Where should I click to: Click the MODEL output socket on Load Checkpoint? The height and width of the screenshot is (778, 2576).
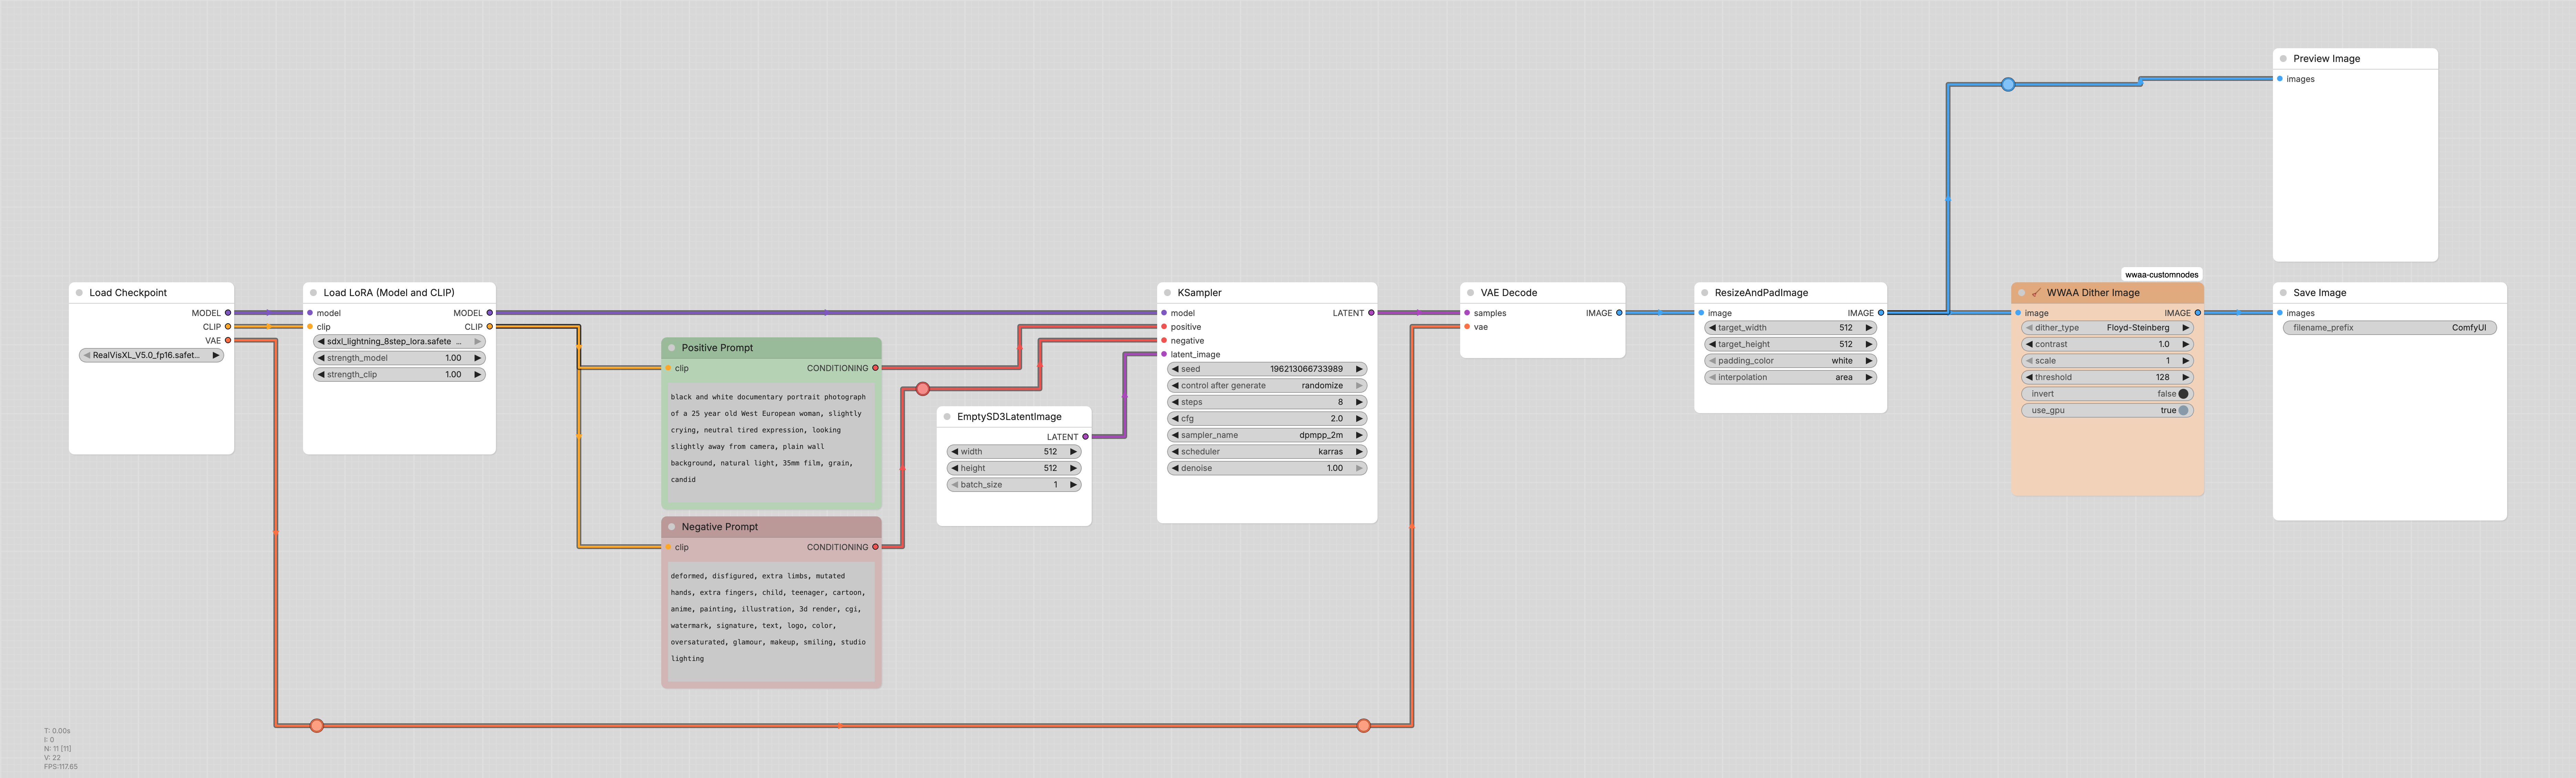[x=228, y=313]
